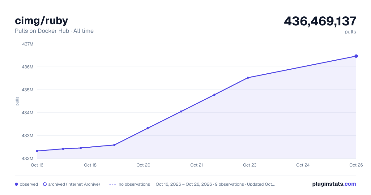Click the data point near 435.5M on Oct 23
The width and height of the screenshot is (371, 195).
point(248,78)
